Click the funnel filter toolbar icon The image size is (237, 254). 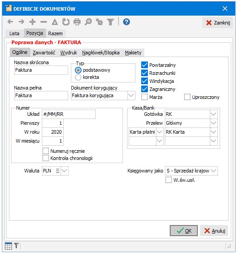click(x=110, y=22)
